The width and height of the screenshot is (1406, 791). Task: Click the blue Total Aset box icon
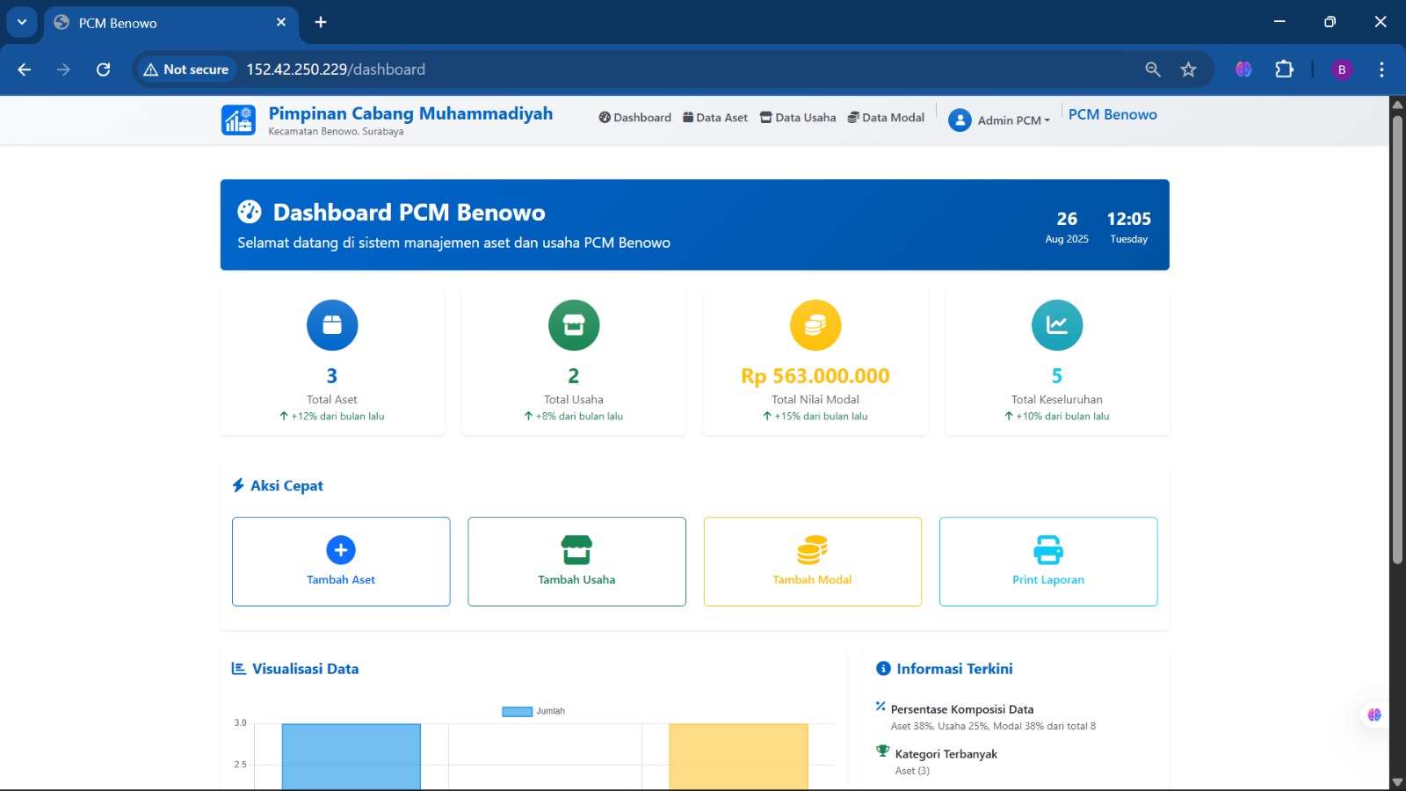(x=332, y=325)
